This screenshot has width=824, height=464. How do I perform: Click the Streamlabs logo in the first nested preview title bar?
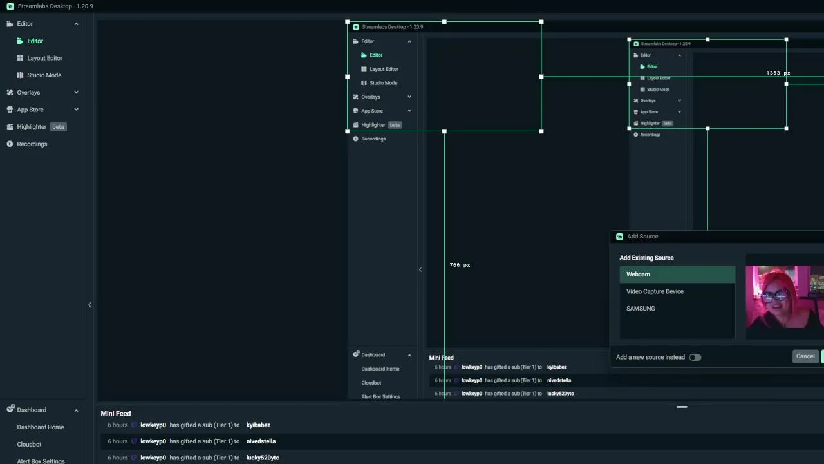pyautogui.click(x=356, y=27)
